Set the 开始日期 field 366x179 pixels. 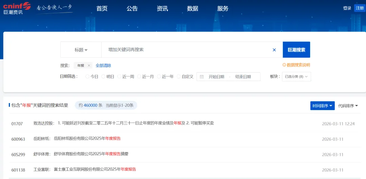216,77
